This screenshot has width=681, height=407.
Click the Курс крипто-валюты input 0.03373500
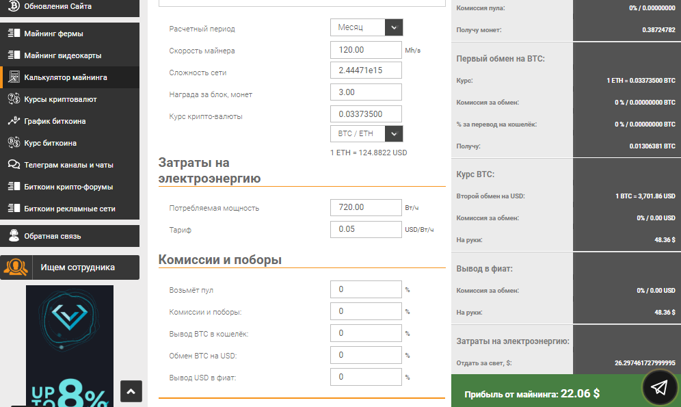(x=366, y=114)
